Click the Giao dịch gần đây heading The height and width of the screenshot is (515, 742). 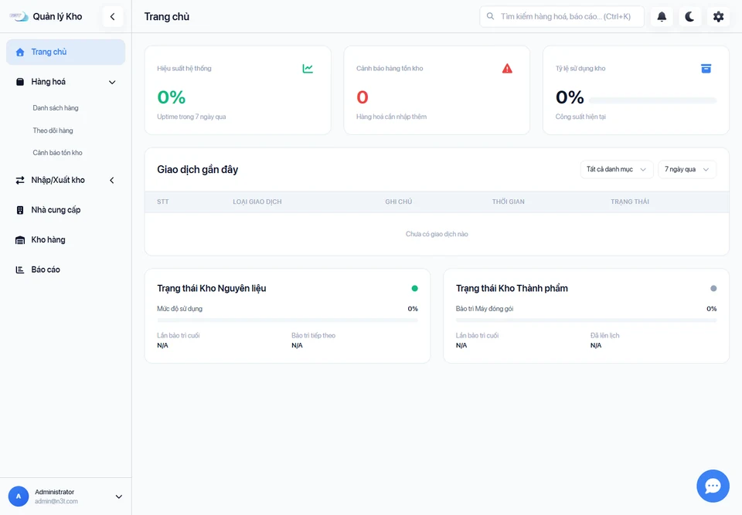197,169
